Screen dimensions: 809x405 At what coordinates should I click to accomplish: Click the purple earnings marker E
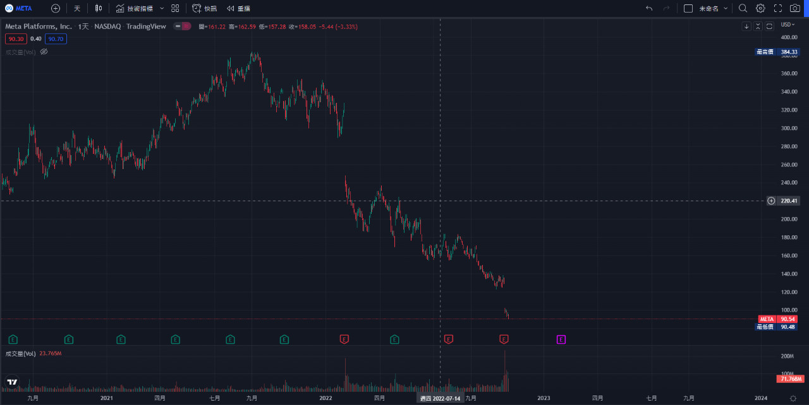point(561,339)
